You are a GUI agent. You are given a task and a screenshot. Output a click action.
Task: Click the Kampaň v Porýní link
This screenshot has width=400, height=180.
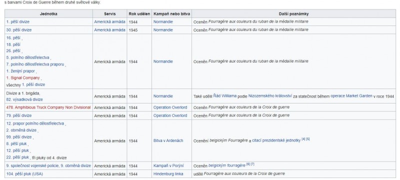168,166
